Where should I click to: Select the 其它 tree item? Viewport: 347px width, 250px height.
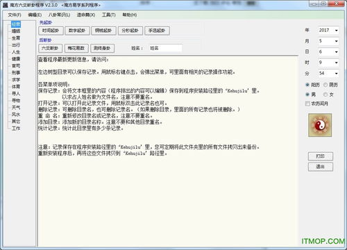(x=16, y=122)
